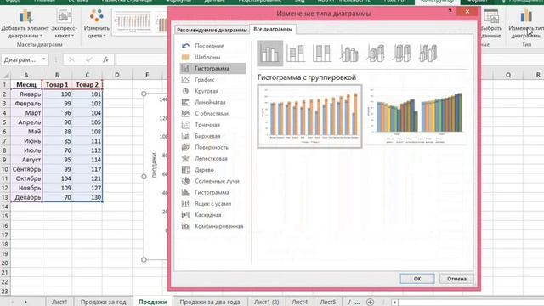
Task: Click Изменить тип диаграммы ribbon button
Action: tap(526, 24)
